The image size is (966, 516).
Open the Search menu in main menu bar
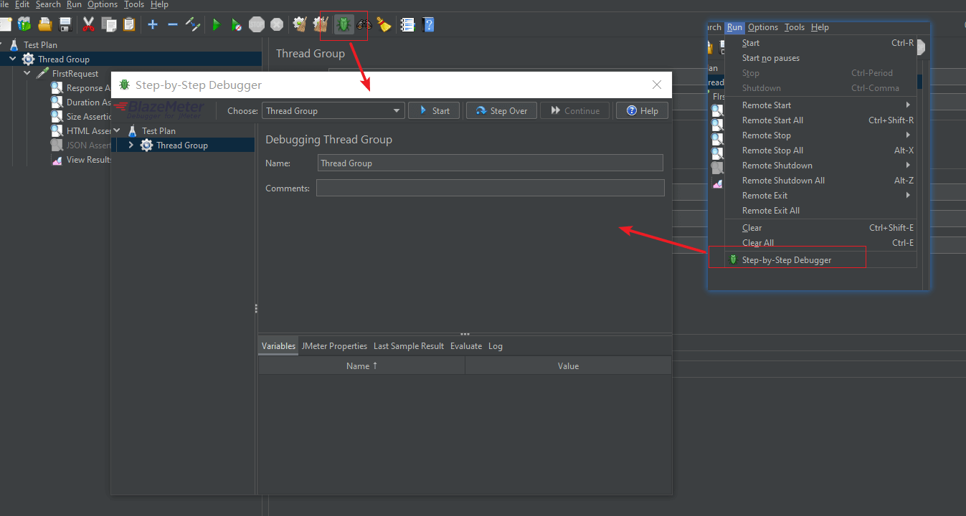[48, 4]
